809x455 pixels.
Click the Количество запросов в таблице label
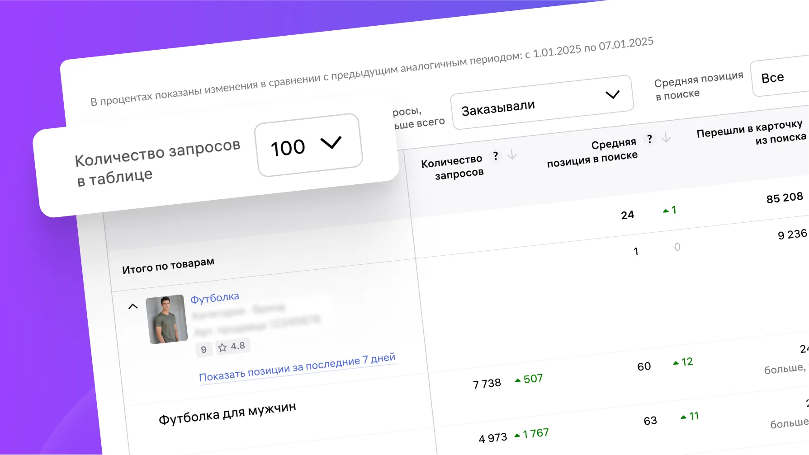158,162
